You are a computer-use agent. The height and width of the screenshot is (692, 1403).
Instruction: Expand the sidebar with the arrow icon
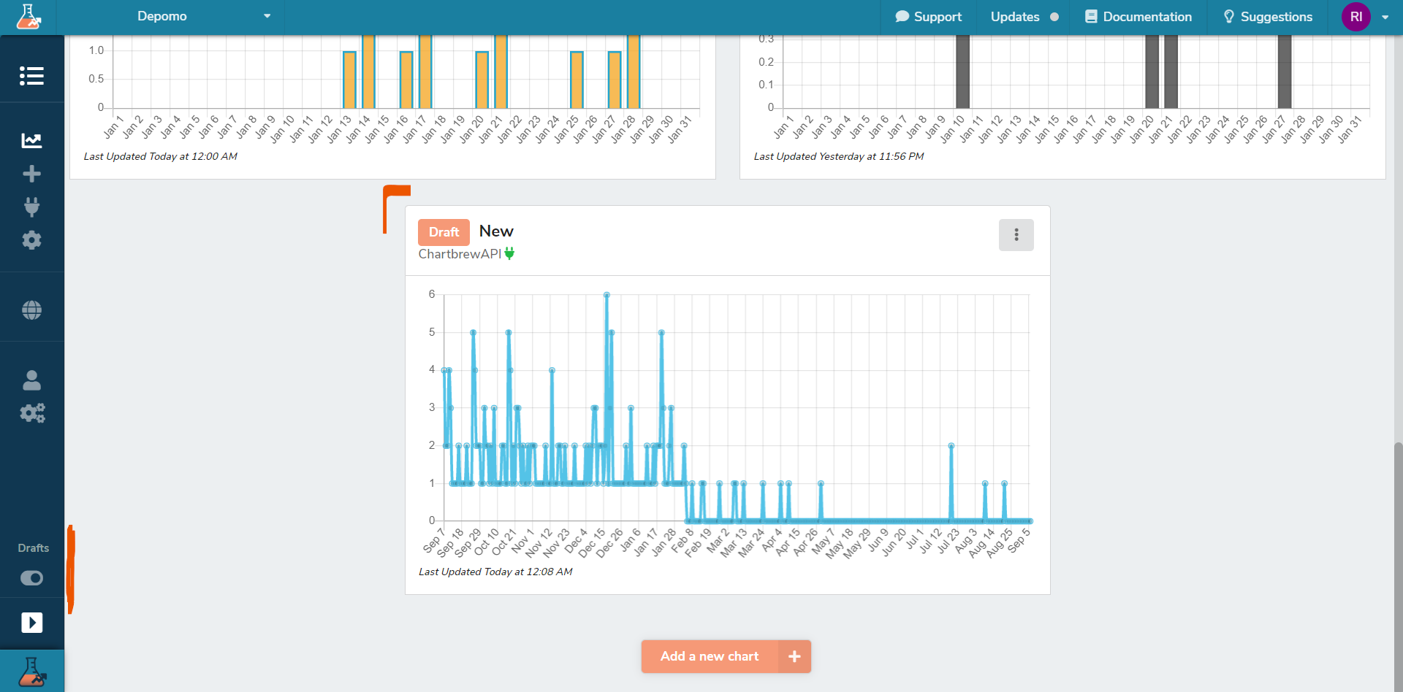pyautogui.click(x=31, y=623)
